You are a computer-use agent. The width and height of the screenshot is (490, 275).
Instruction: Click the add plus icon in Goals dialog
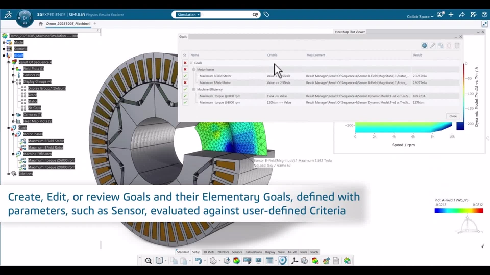pyautogui.click(x=424, y=46)
